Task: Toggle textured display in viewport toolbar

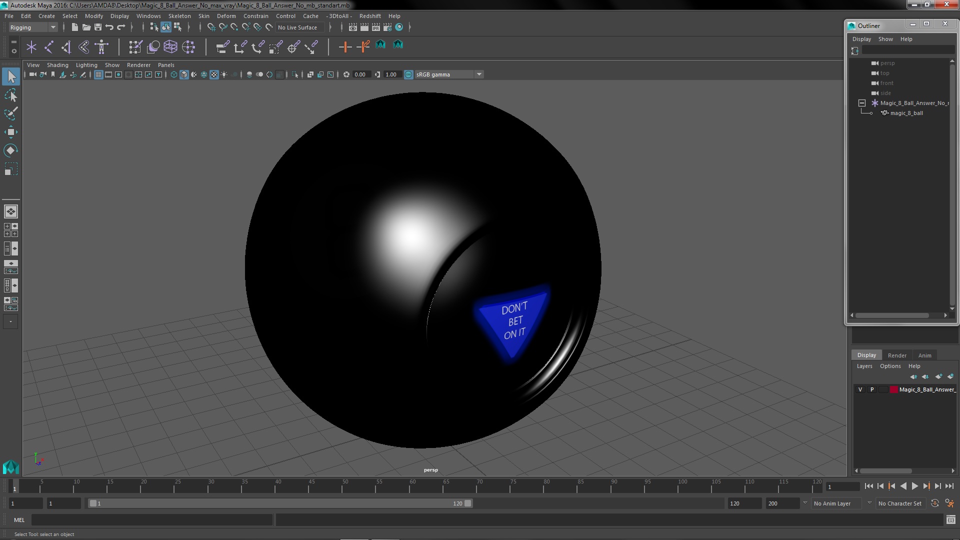Action: (x=214, y=74)
